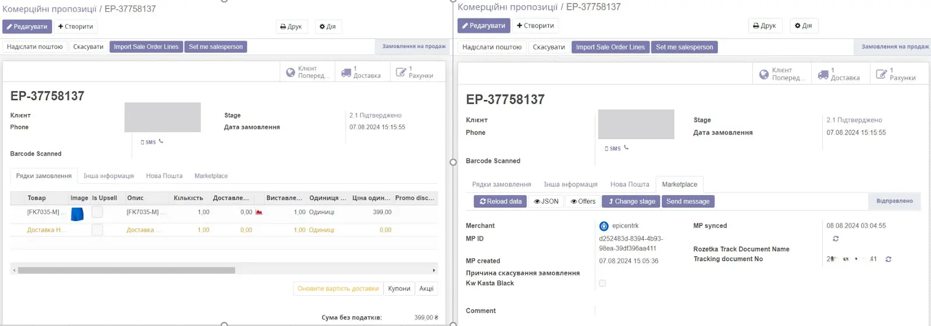Refresh MP synced with the sync icon
This screenshot has height=326, width=931.
tap(836, 239)
